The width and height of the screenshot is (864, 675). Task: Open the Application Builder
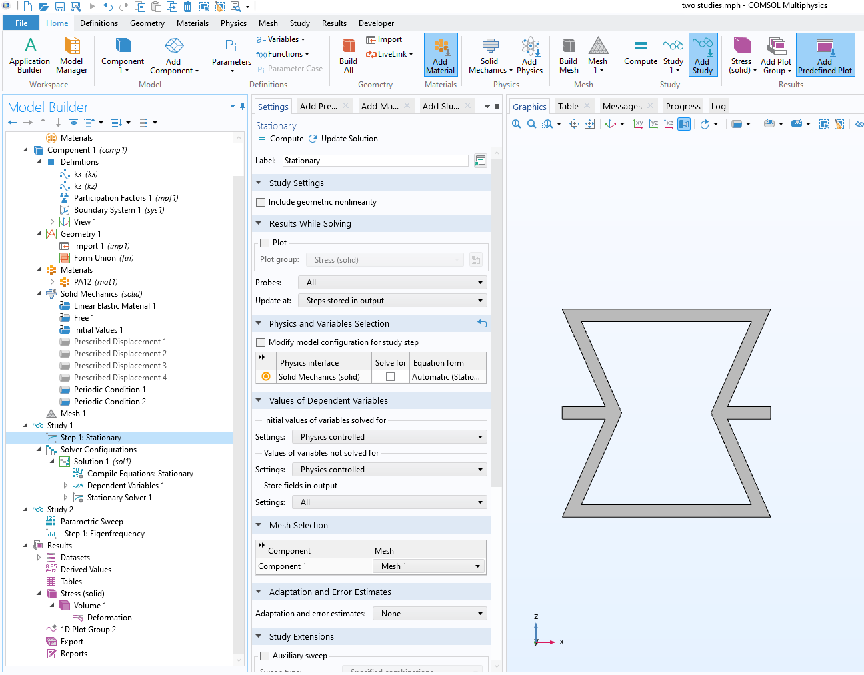[29, 55]
